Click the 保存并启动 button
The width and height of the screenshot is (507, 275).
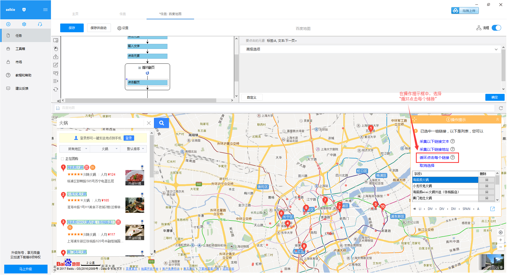pyautogui.click(x=99, y=28)
